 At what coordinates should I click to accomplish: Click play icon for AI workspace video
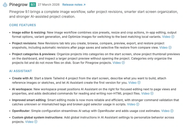pos(152,93)
